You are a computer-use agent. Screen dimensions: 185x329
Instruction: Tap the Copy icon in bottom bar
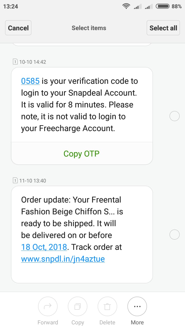pos(78,307)
